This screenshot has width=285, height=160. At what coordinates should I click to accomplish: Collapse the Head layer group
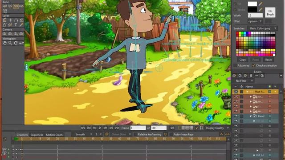pyautogui.click(x=251, y=116)
